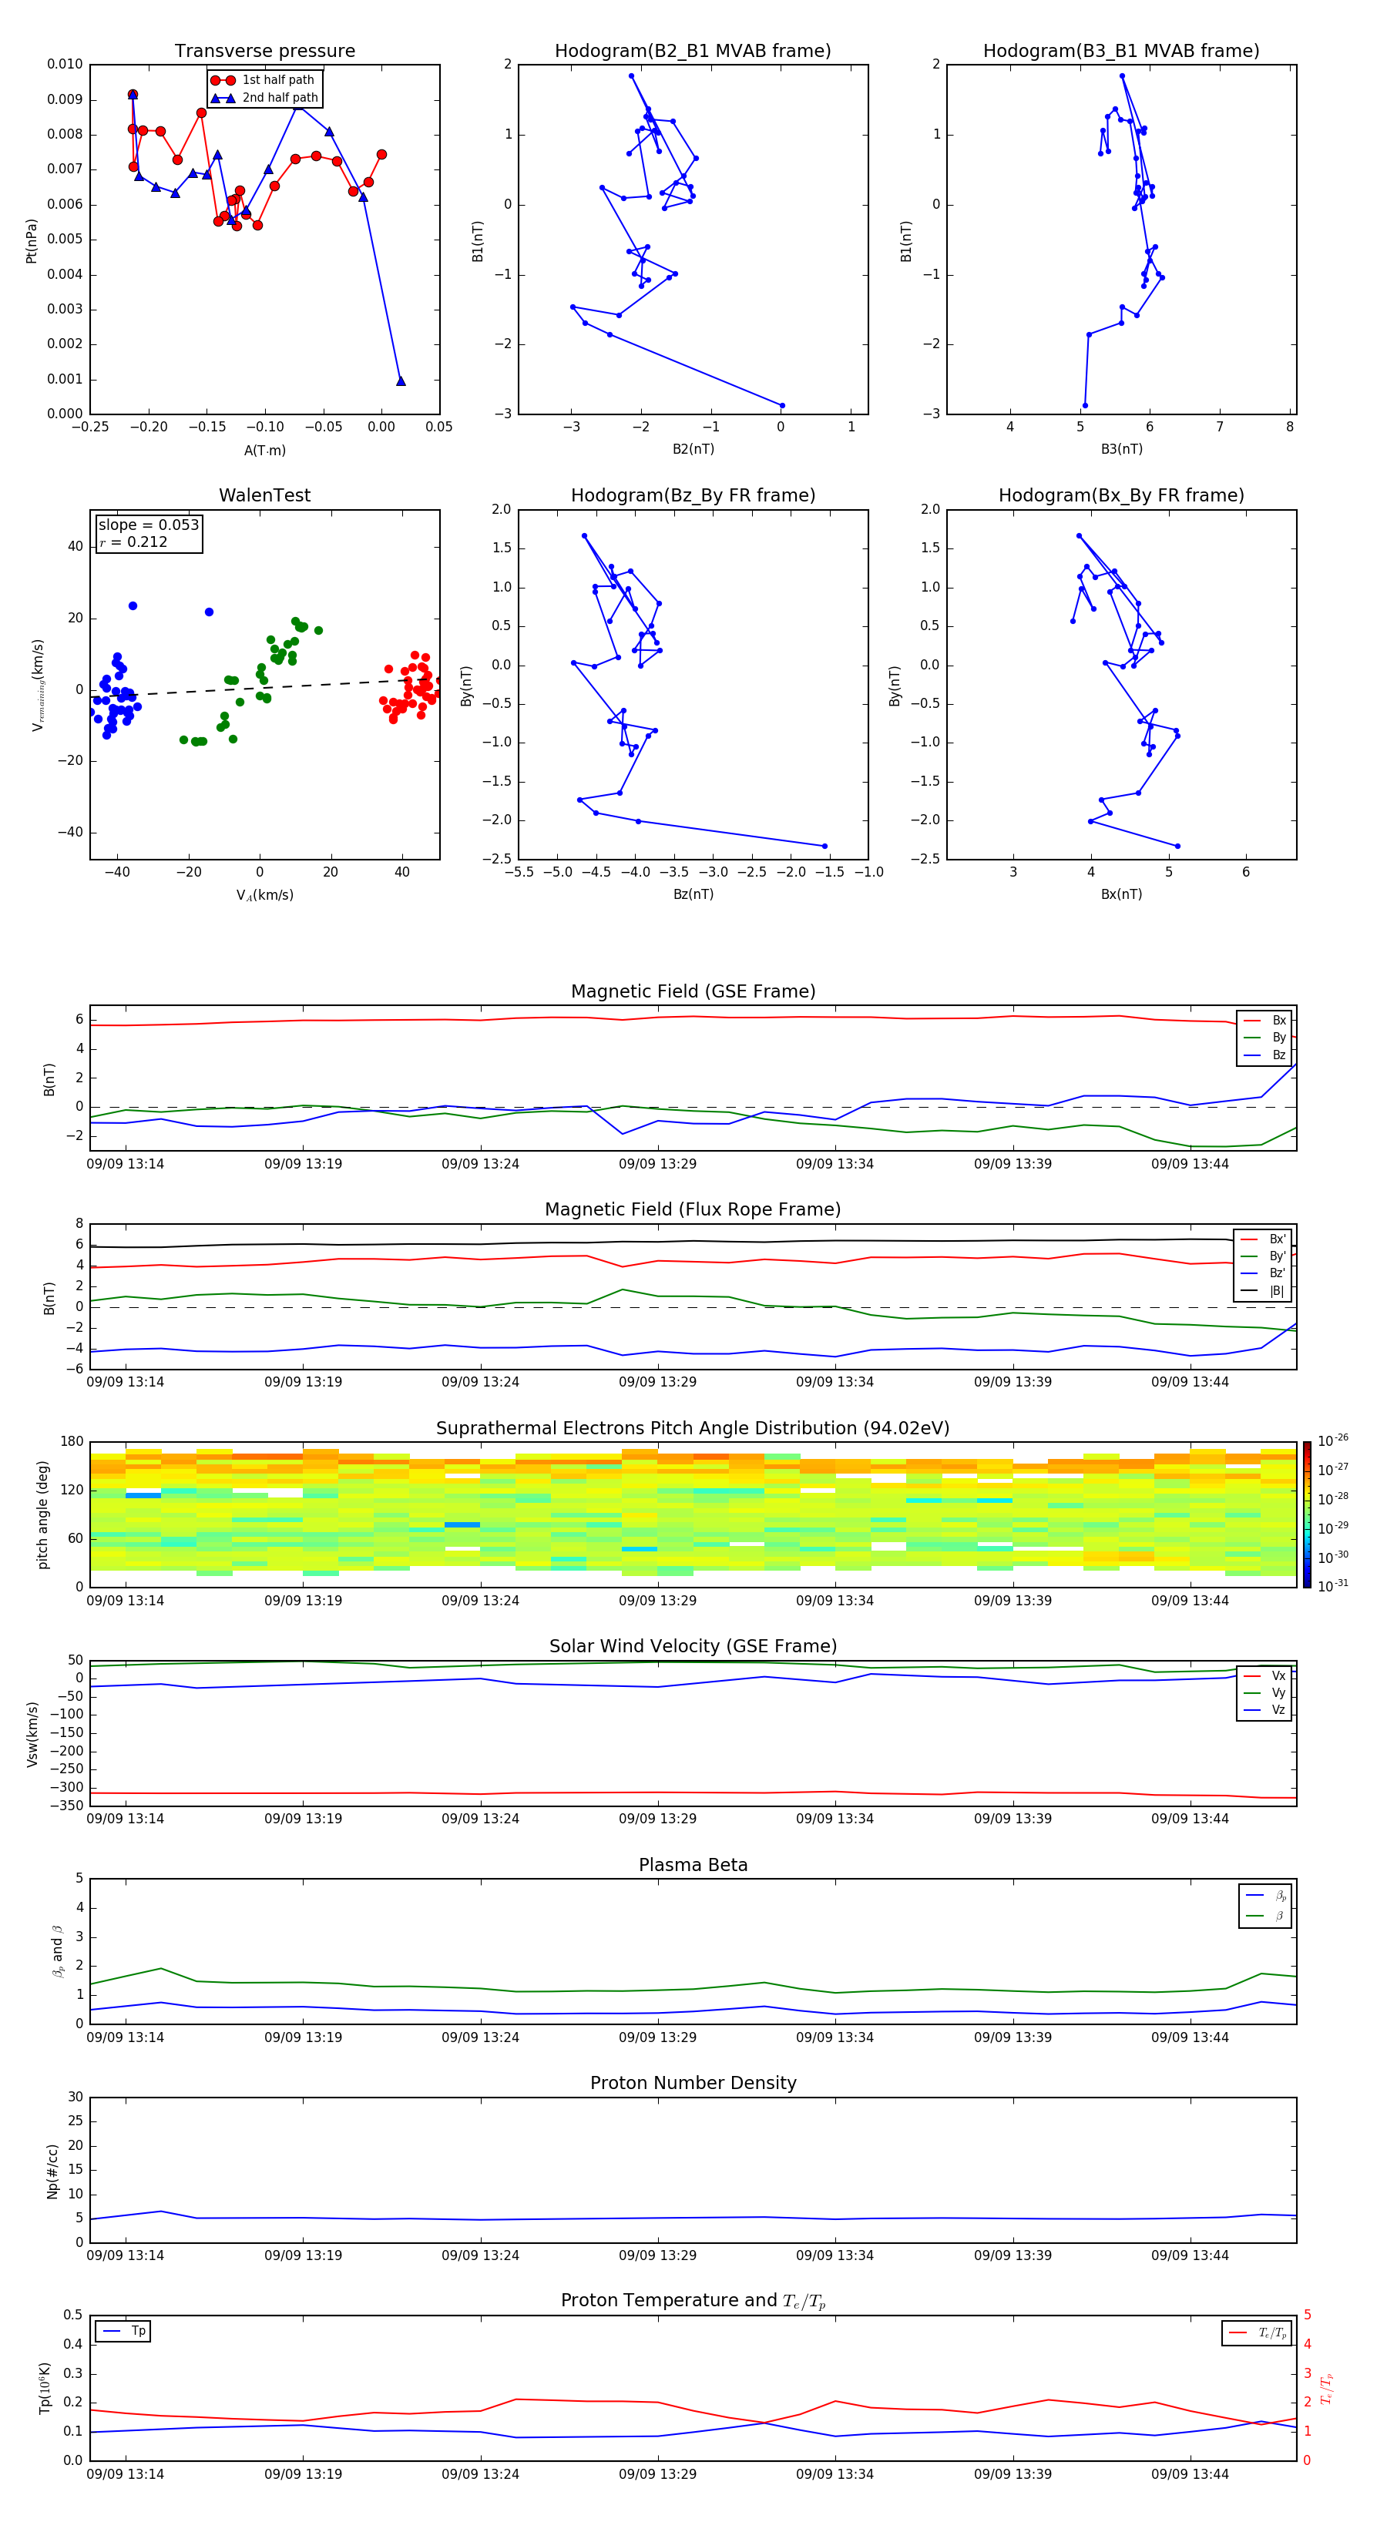The height and width of the screenshot is (2542, 1387).
Task: Click the "2nd half path" legend entry
Action: [x=264, y=98]
